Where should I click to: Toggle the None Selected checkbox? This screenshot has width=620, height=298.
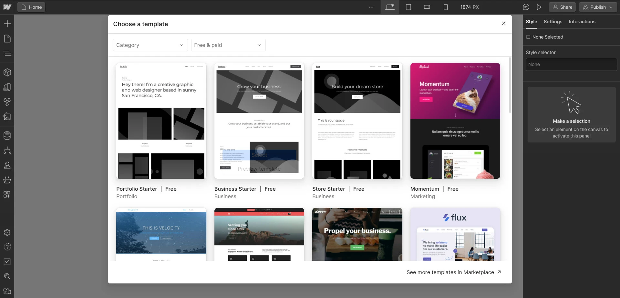[529, 37]
